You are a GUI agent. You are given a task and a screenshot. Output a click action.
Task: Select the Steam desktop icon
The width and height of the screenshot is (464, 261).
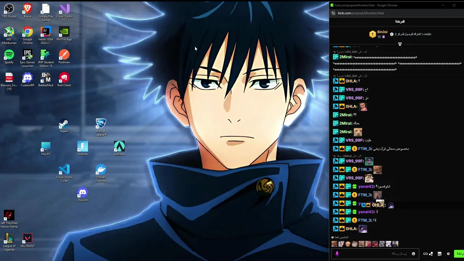(x=64, y=125)
